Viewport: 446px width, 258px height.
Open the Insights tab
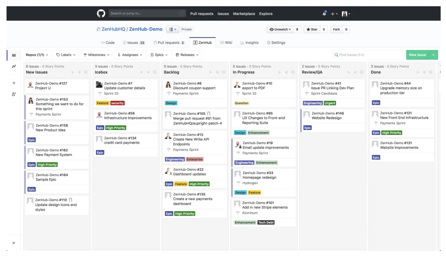click(x=249, y=43)
